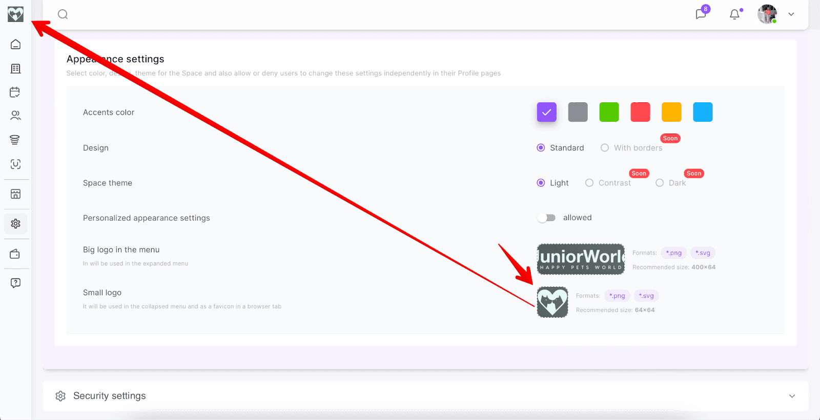Open the wallet icon in sidebar
This screenshot has width=820, height=420.
point(15,254)
